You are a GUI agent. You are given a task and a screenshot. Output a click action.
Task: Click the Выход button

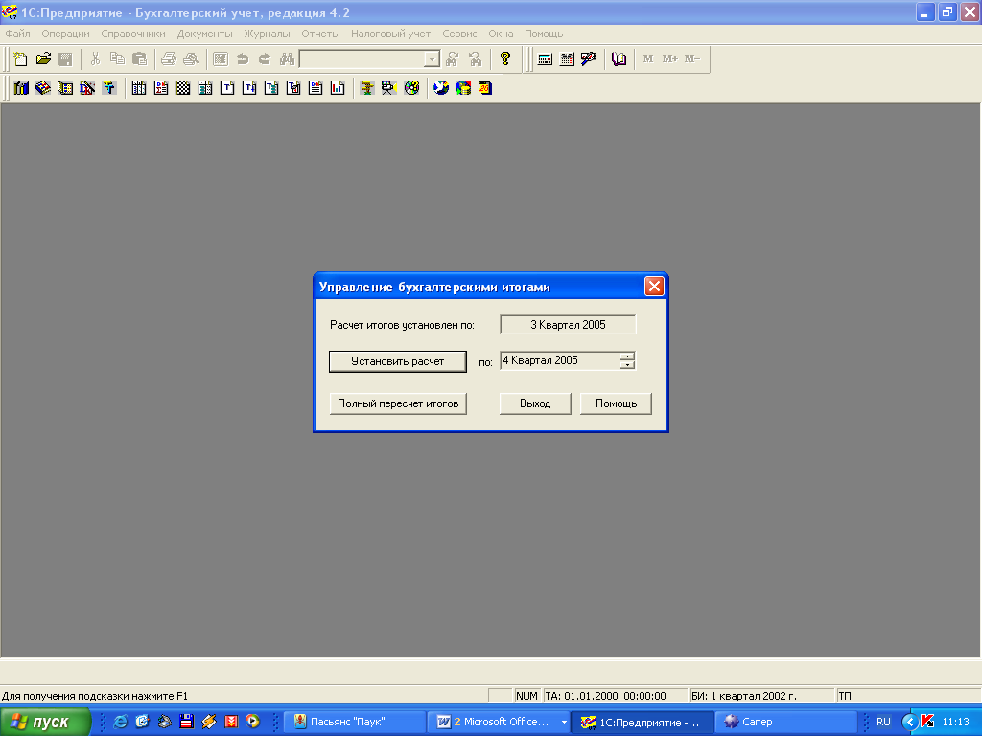point(535,403)
